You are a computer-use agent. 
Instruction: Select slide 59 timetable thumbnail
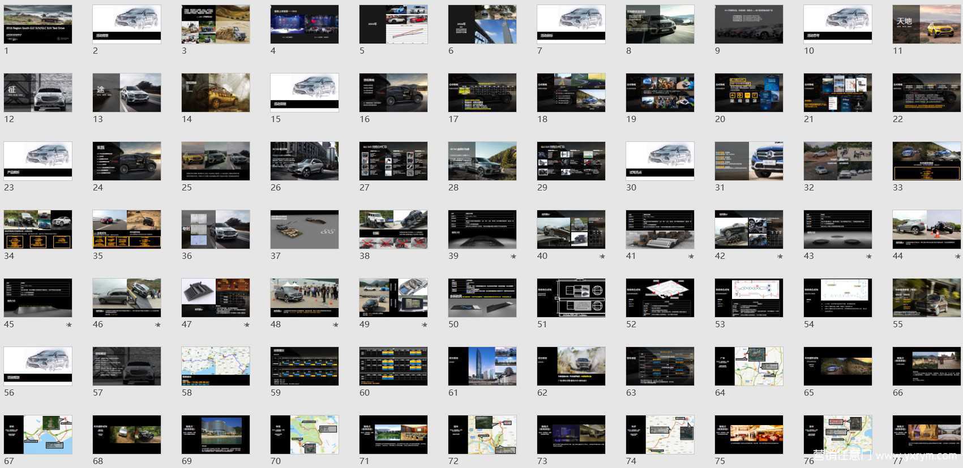coord(305,366)
